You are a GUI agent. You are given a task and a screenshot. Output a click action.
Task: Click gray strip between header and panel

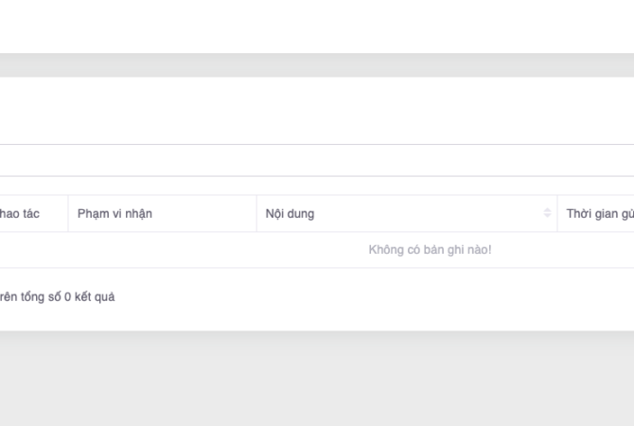pyautogui.click(x=317, y=65)
